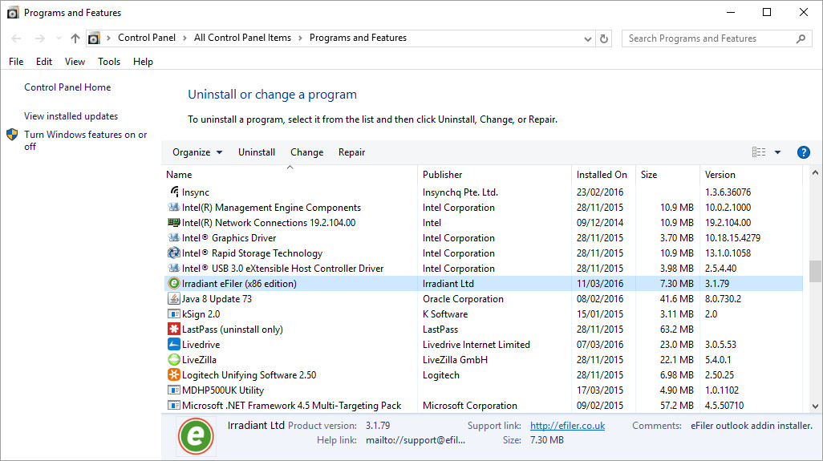Screen dimensions: 823x461
Task: Sort list by Size column header
Action: (x=667, y=175)
